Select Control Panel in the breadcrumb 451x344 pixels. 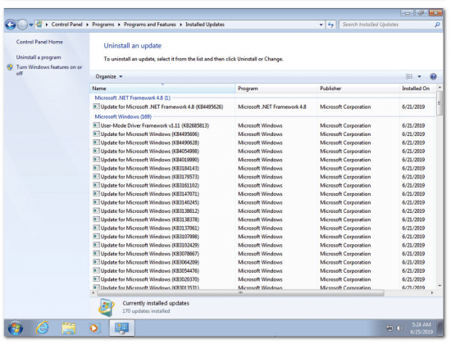[66, 25]
